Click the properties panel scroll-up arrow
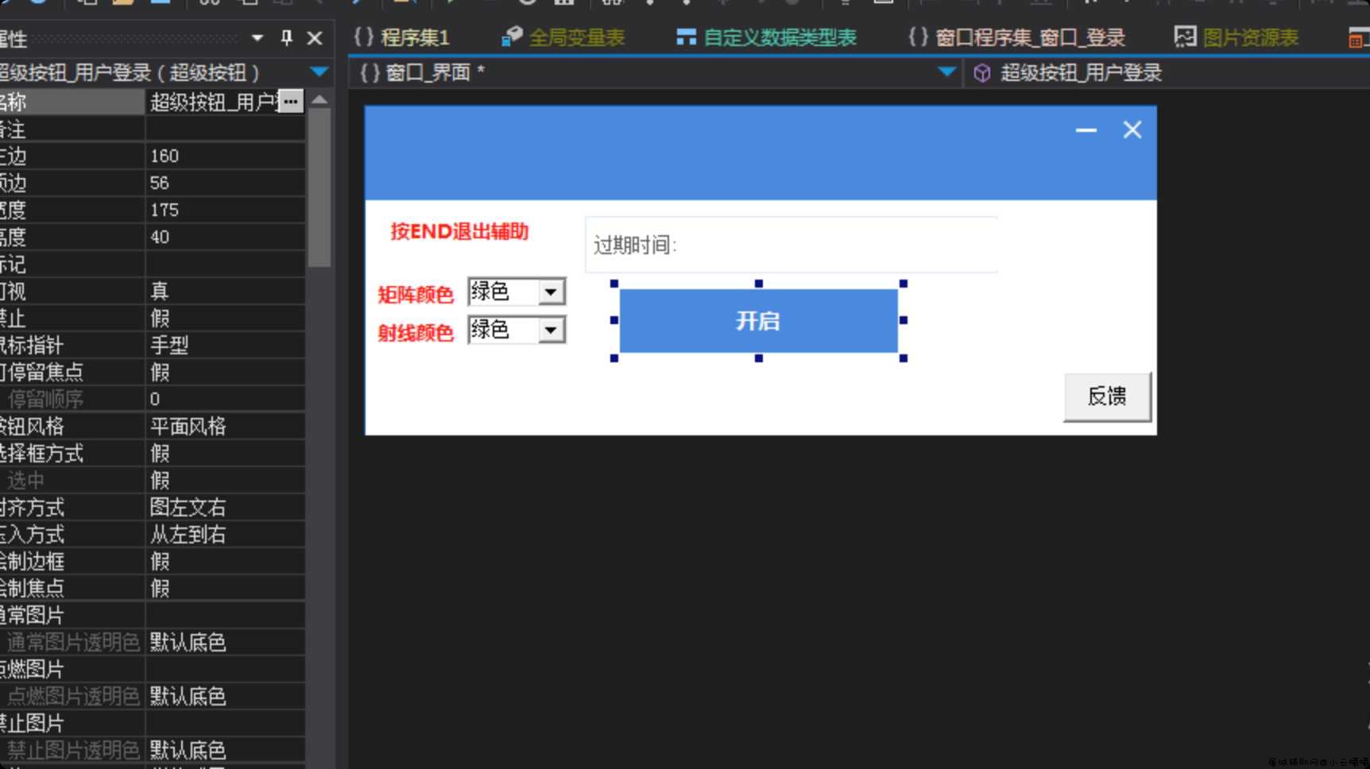 click(x=319, y=99)
